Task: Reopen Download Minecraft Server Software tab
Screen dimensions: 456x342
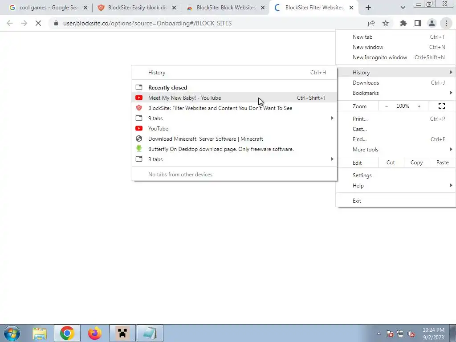Action: (x=234, y=139)
